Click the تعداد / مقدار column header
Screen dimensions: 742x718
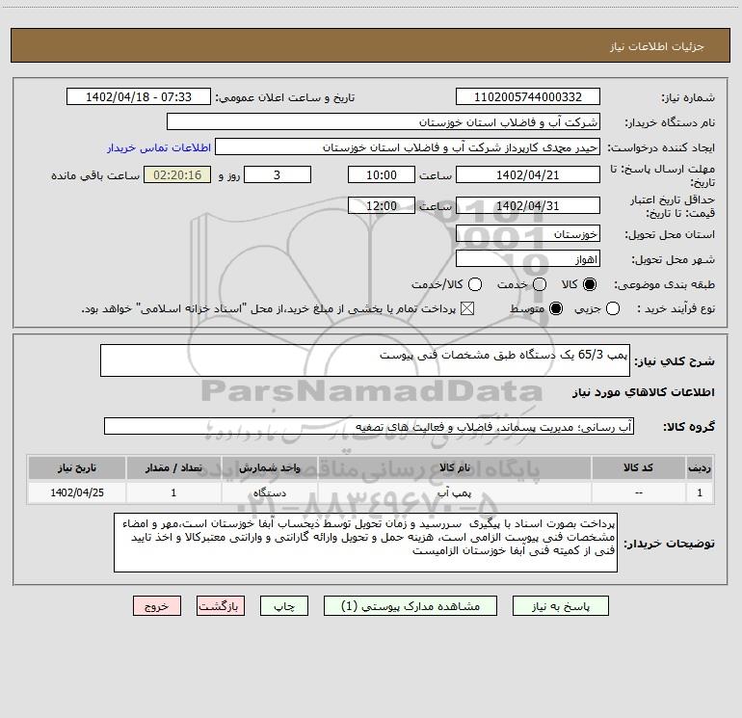click(x=173, y=467)
